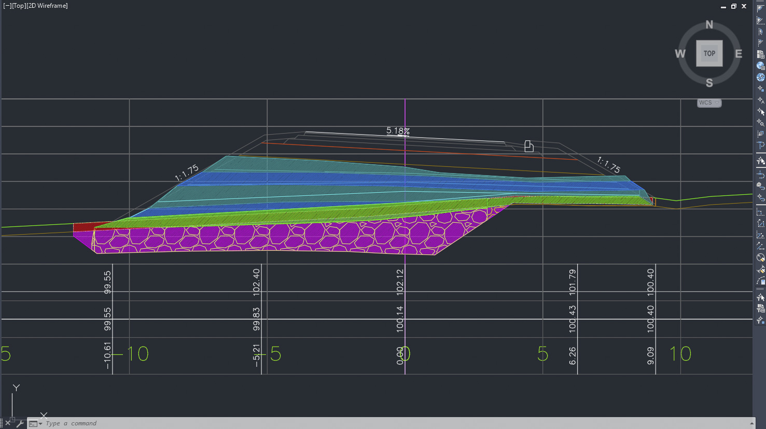The width and height of the screenshot is (766, 429).
Task: Open the command line Customize wrench
Action: coord(20,423)
